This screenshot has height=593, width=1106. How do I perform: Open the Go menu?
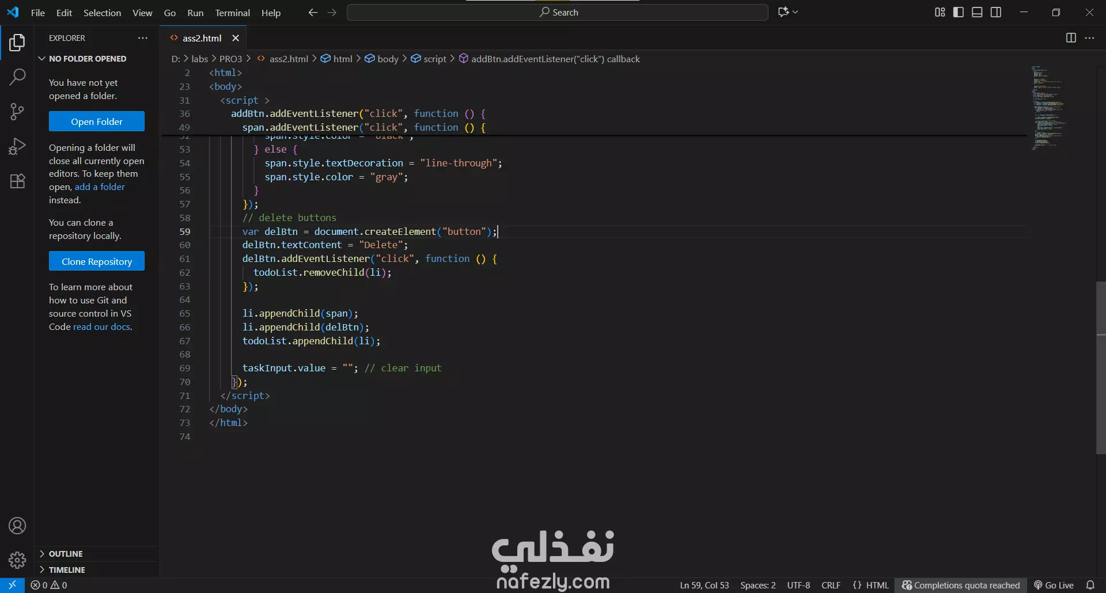[170, 12]
